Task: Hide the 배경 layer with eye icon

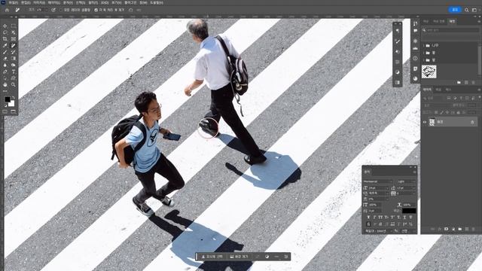Action: 425,122
